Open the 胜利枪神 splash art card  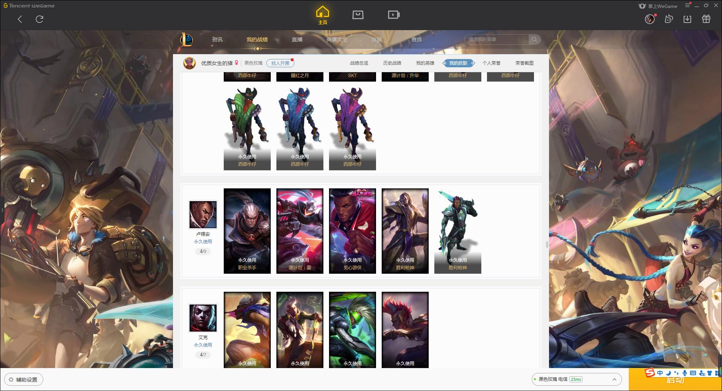[x=405, y=231]
